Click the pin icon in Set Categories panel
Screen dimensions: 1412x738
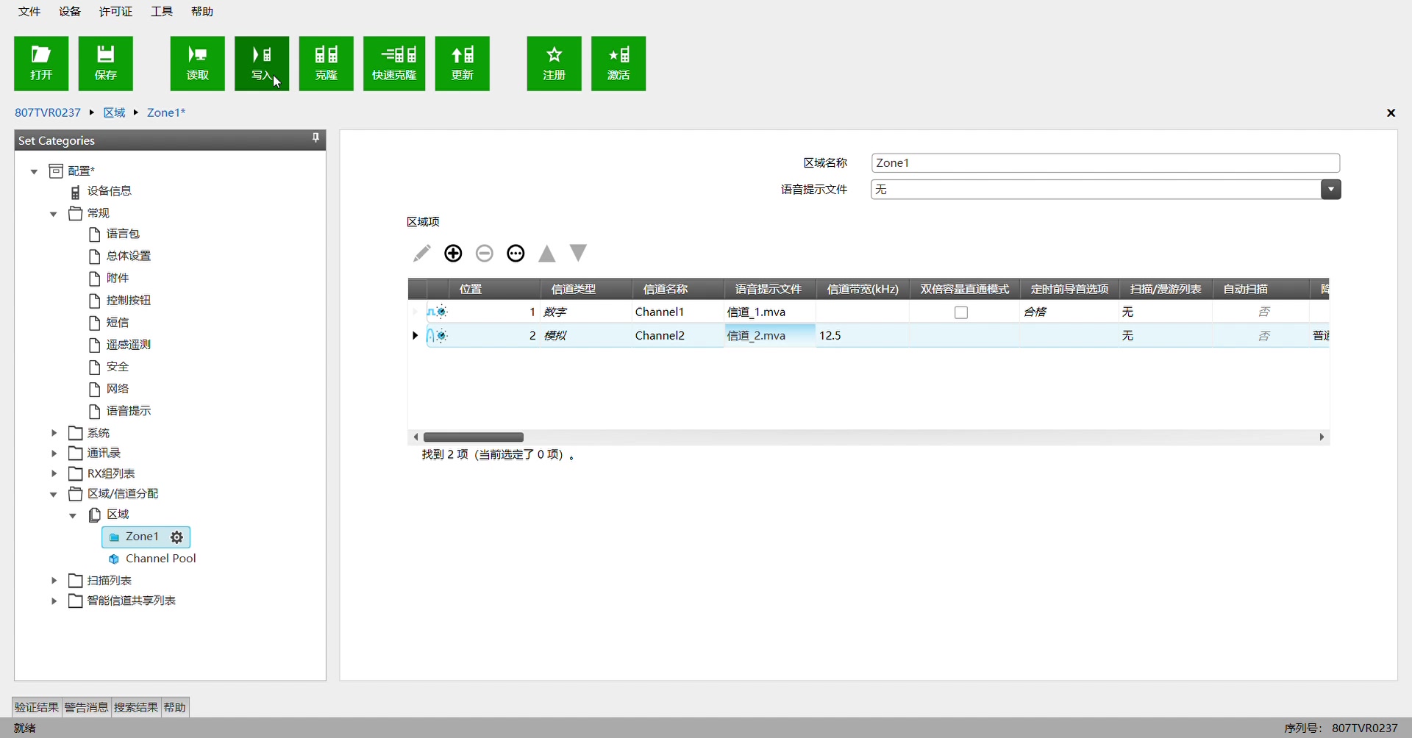pyautogui.click(x=315, y=137)
